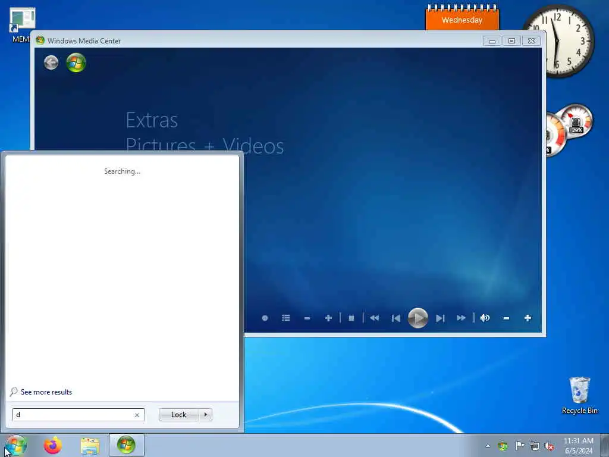The image size is (609, 457).
Task: Select Extras in Media Center menu
Action: point(152,120)
